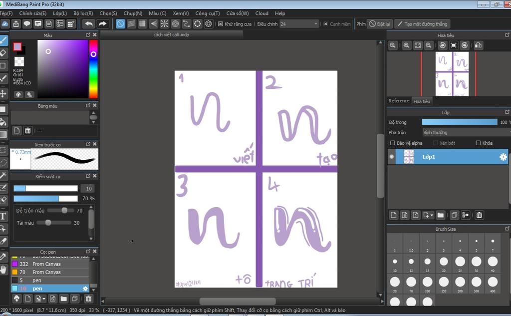Viewport: 511px width, 316px height.
Task: Click the cloud save icon
Action: (5, 24)
